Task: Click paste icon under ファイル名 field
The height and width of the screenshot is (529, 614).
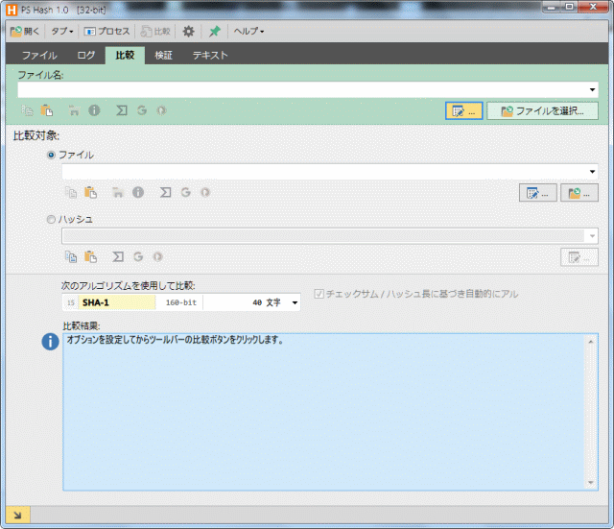Action: pyautogui.click(x=45, y=110)
